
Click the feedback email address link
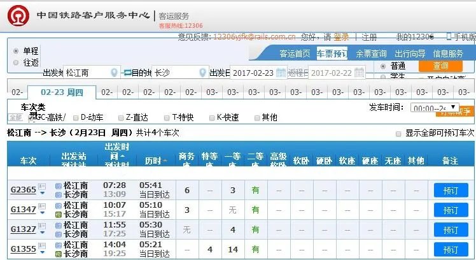click(x=255, y=37)
